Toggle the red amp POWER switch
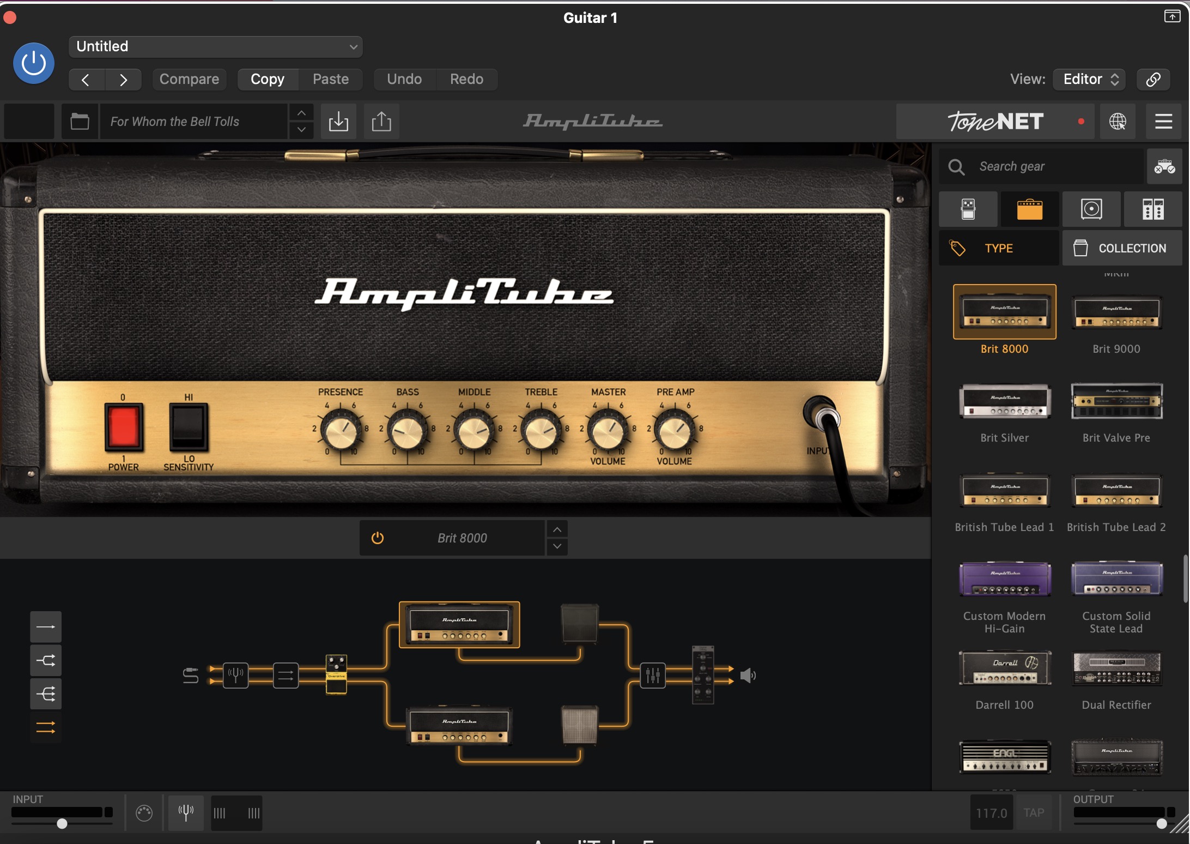This screenshot has height=844, width=1190. (124, 426)
